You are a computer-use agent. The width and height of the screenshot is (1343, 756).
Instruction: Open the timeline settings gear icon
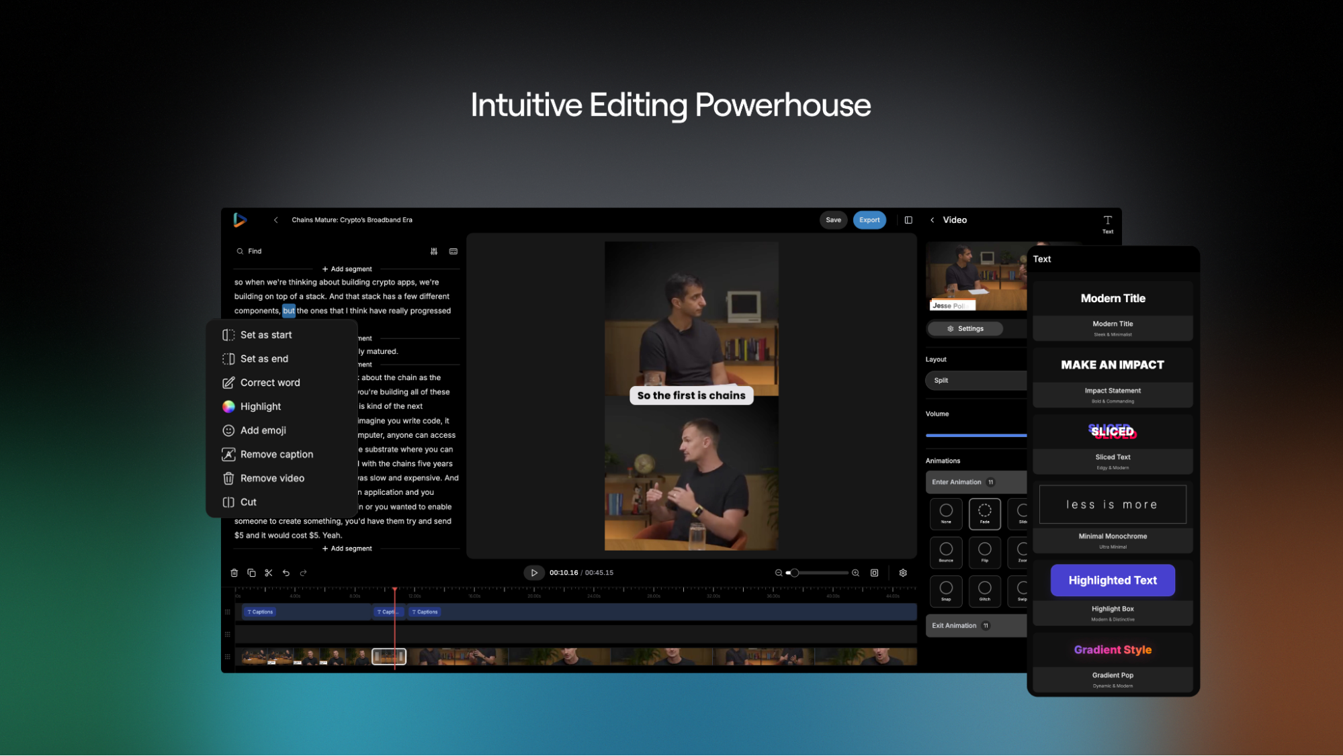click(x=903, y=572)
